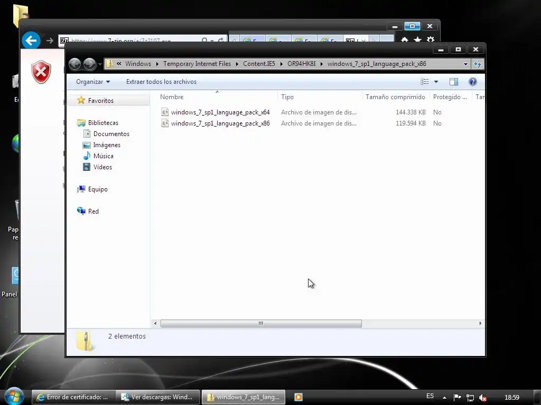Open Internet Explorer tools gear

(x=430, y=40)
